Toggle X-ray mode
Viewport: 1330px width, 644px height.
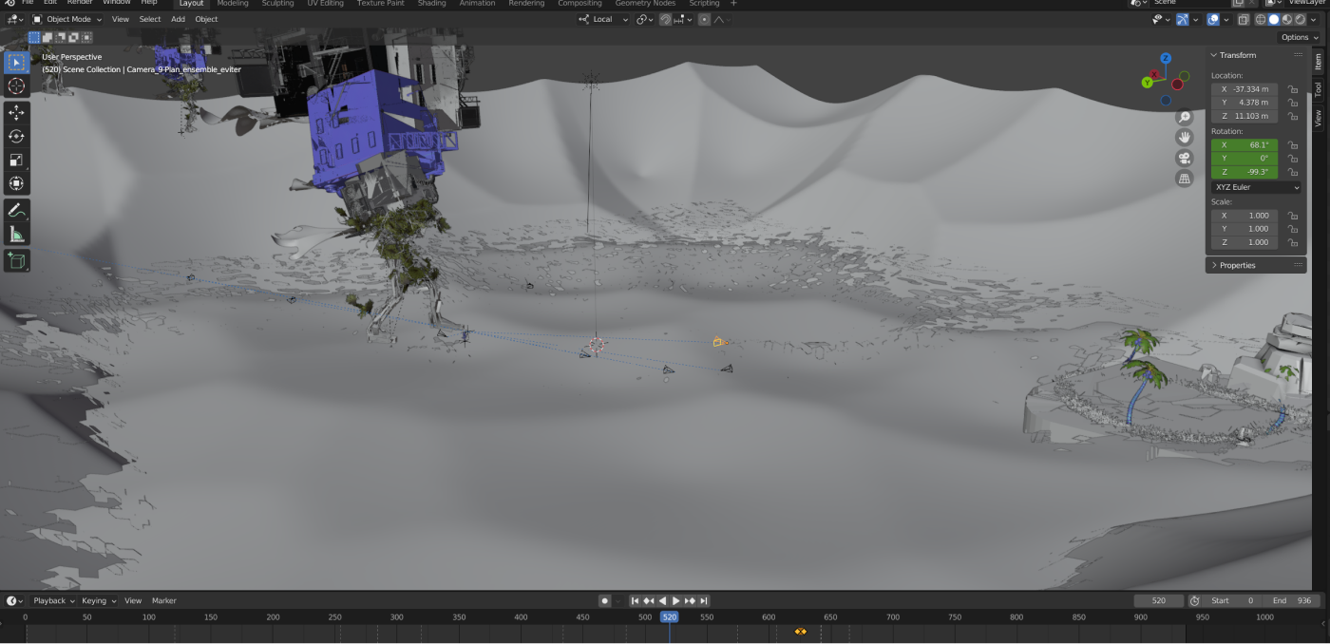click(1244, 19)
